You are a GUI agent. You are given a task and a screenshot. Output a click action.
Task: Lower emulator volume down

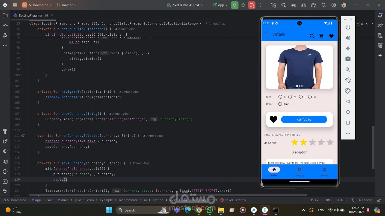(x=348, y=48)
